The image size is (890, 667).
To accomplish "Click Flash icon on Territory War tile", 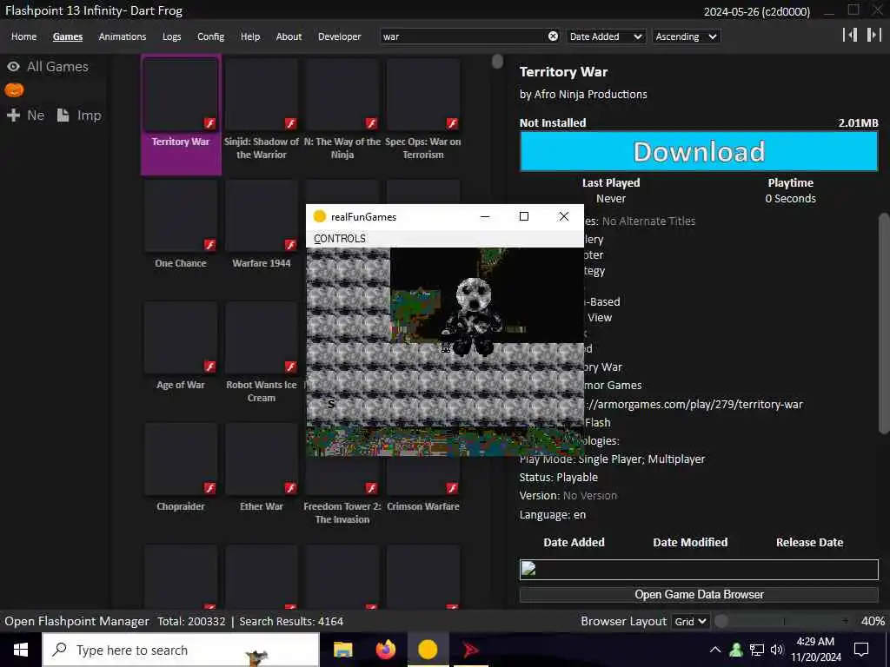I will point(210,123).
